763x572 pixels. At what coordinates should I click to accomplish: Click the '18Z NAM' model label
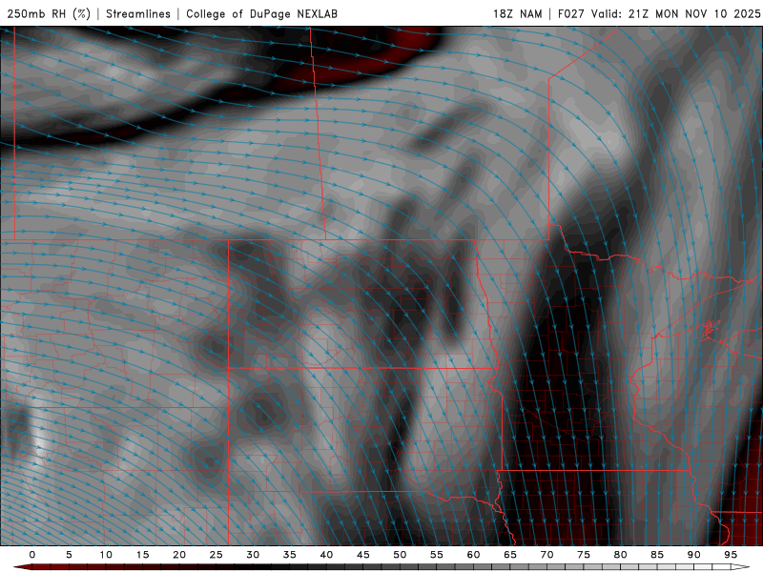(517, 13)
